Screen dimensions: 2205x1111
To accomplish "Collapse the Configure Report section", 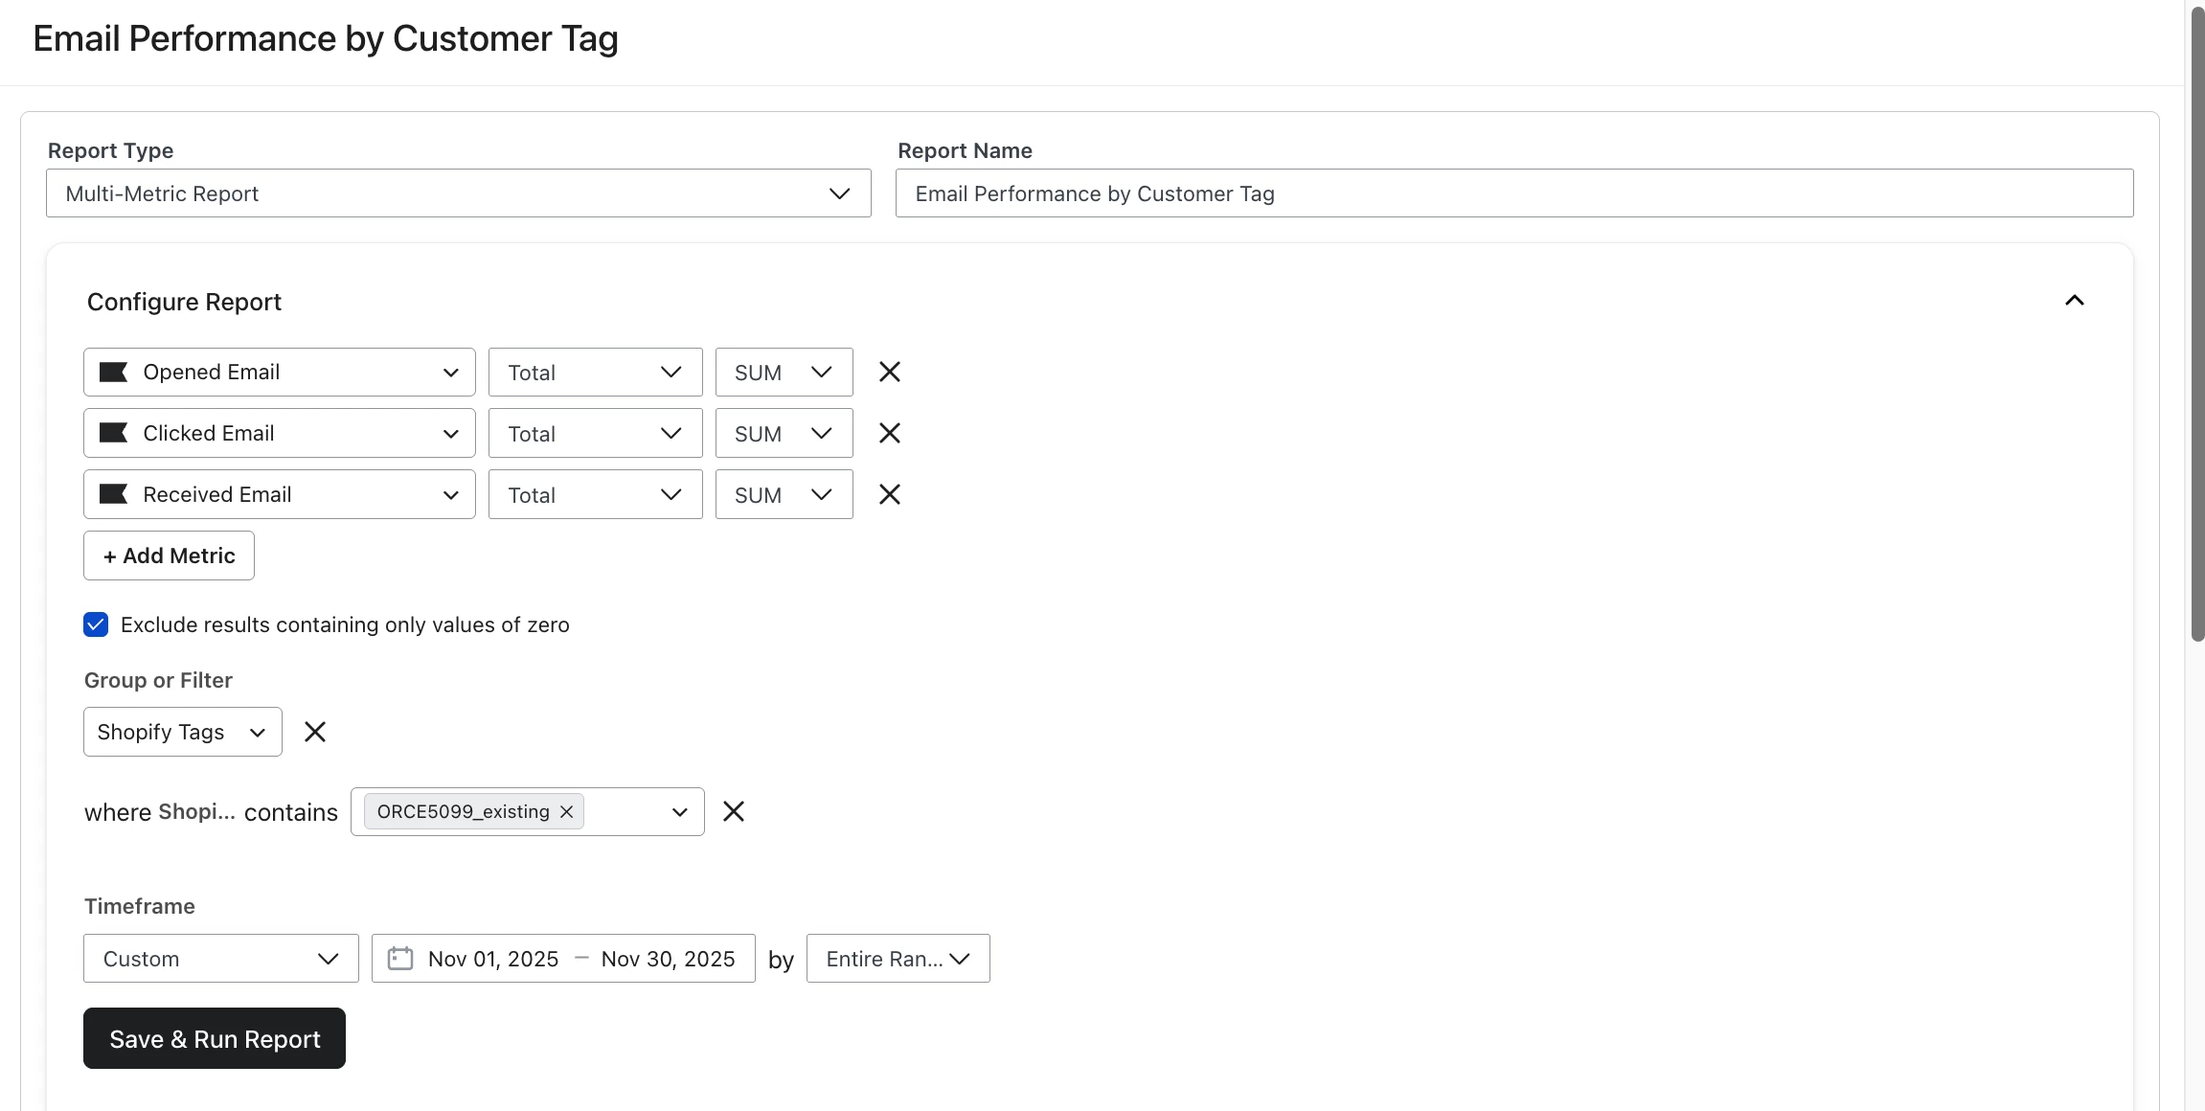I will coord(2074,301).
